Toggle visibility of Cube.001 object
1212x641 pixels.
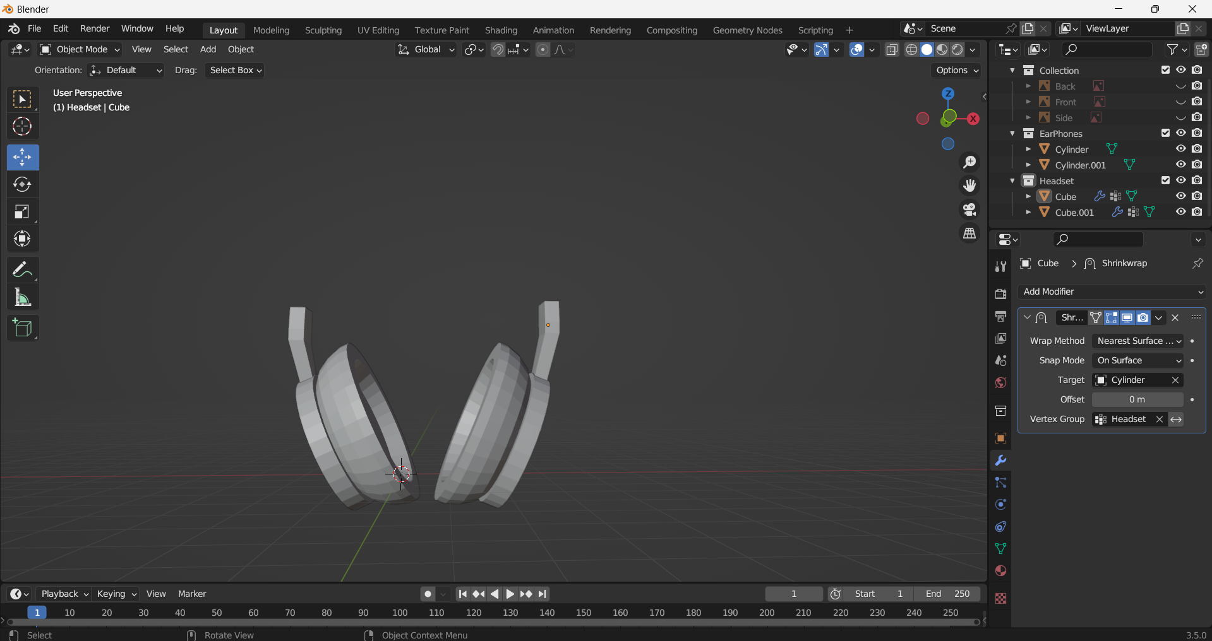pos(1180,212)
